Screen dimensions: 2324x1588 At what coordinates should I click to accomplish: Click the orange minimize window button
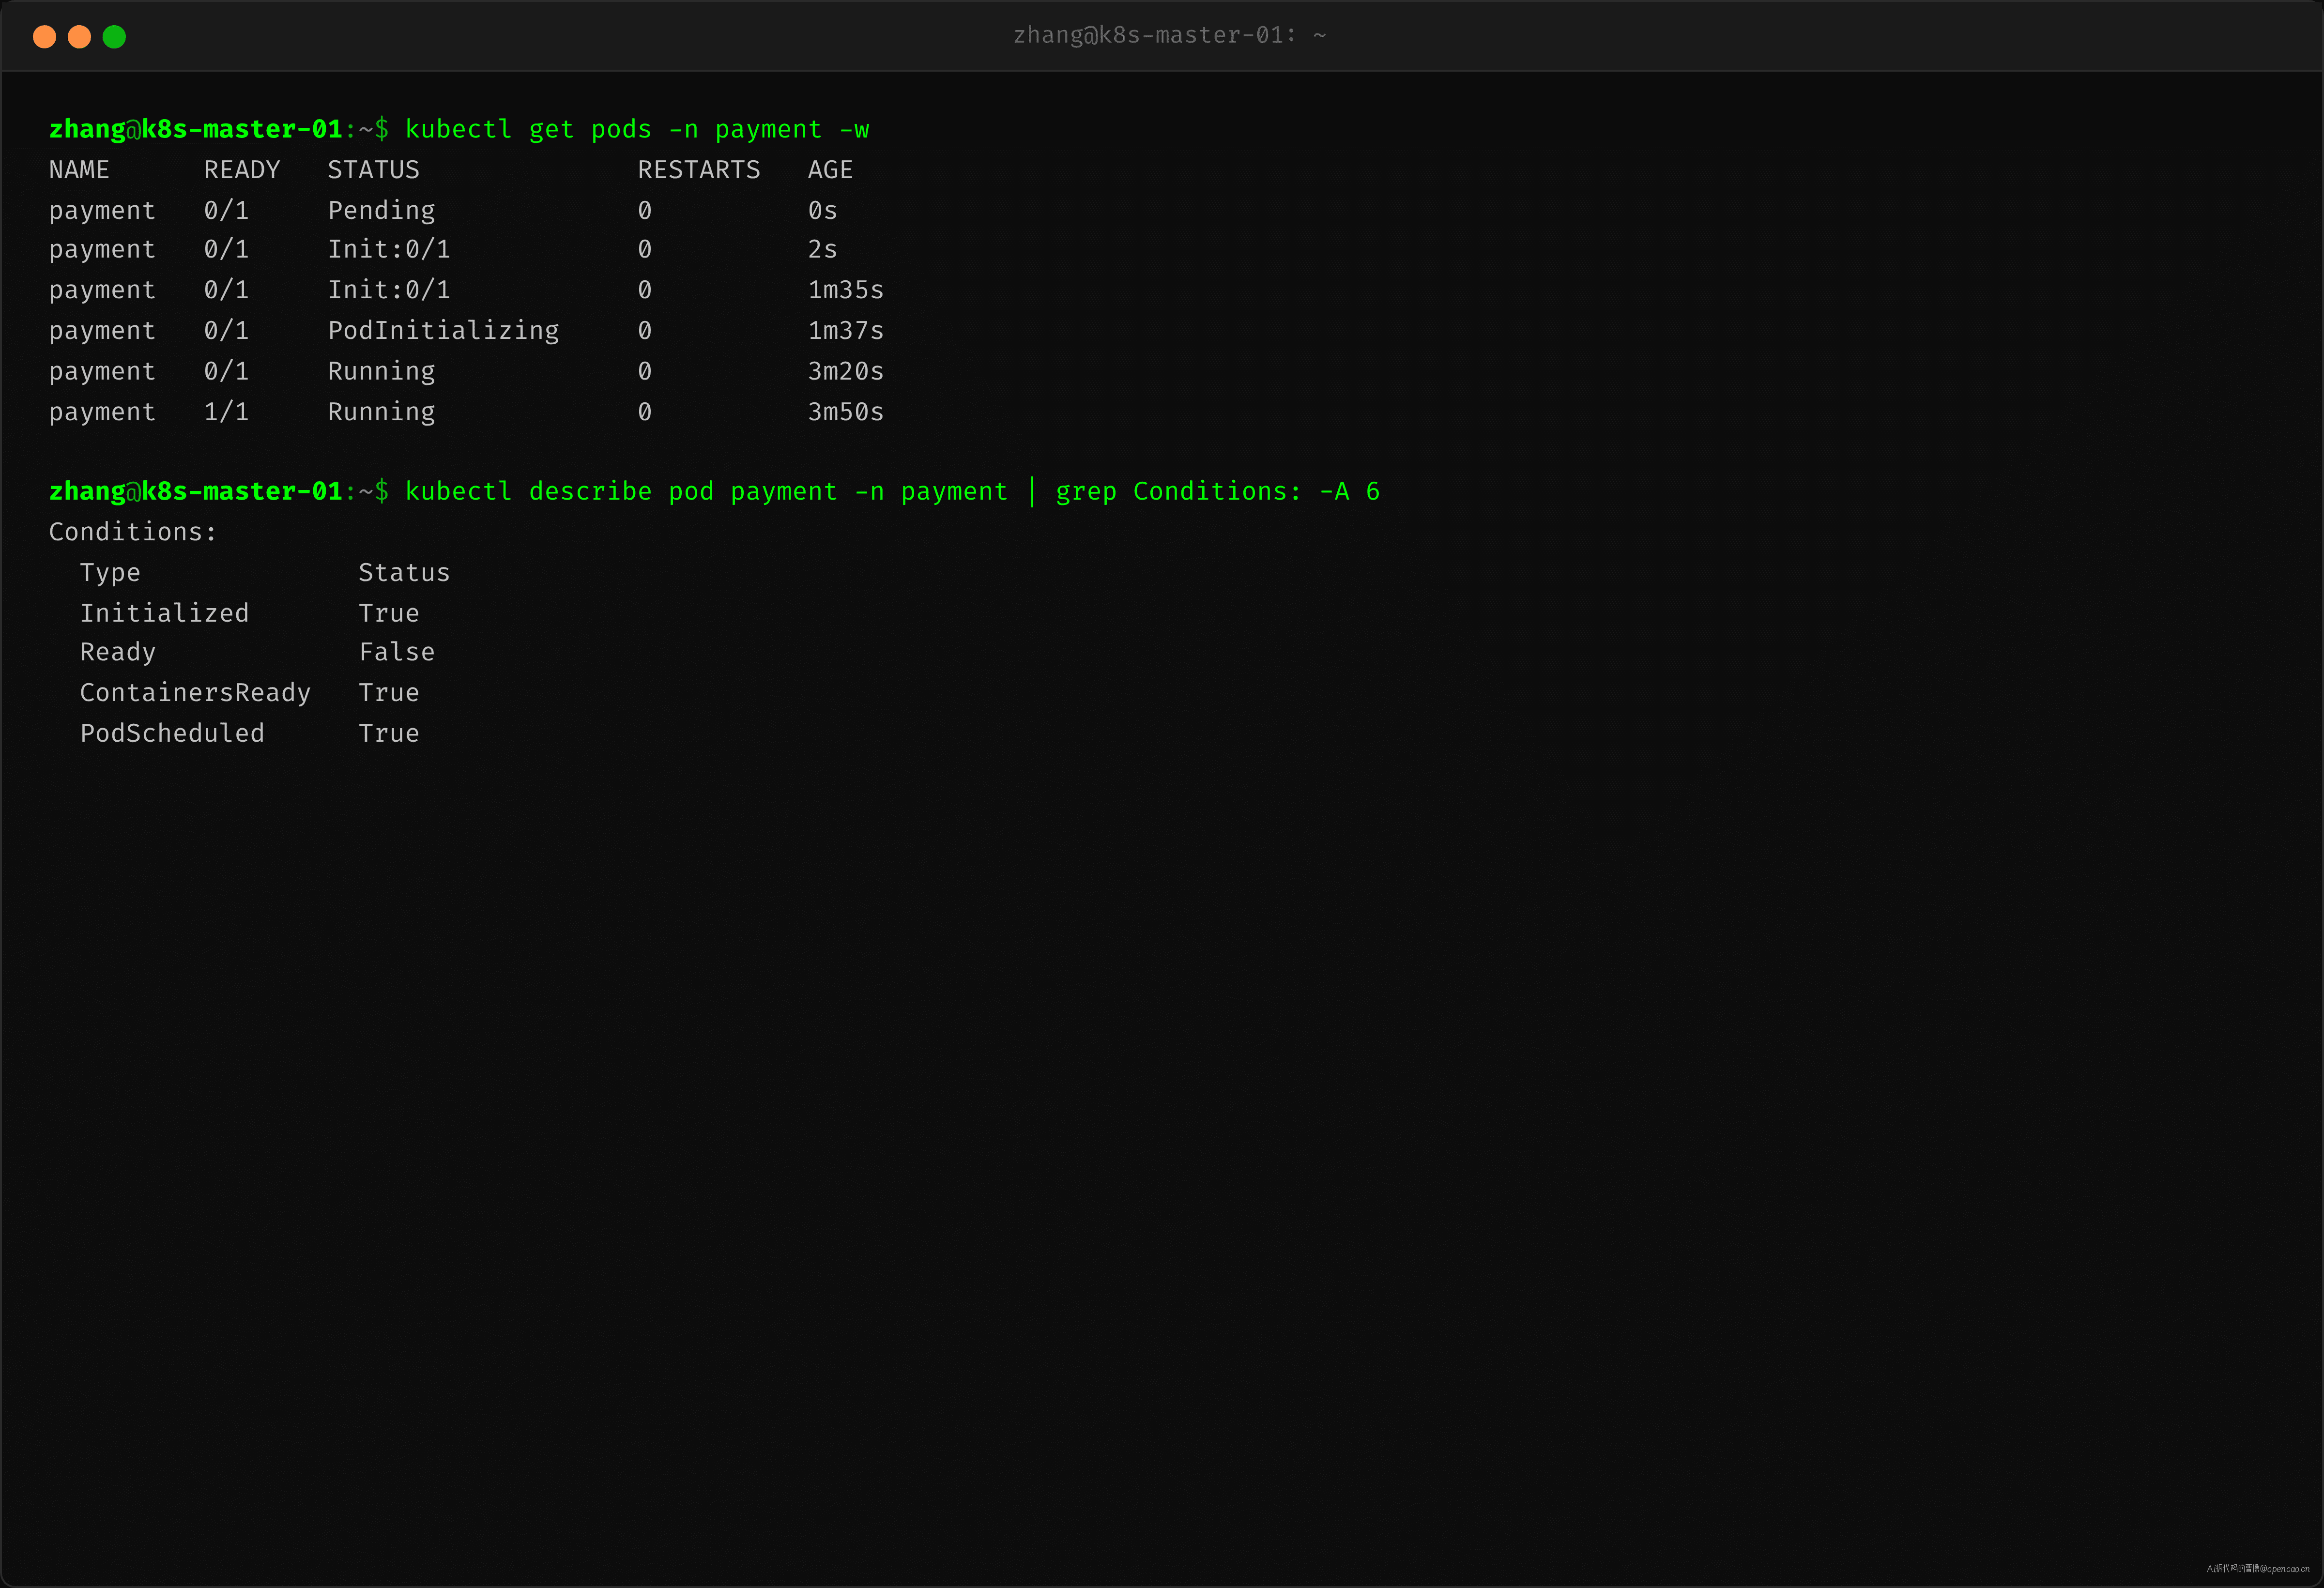pos(79,37)
